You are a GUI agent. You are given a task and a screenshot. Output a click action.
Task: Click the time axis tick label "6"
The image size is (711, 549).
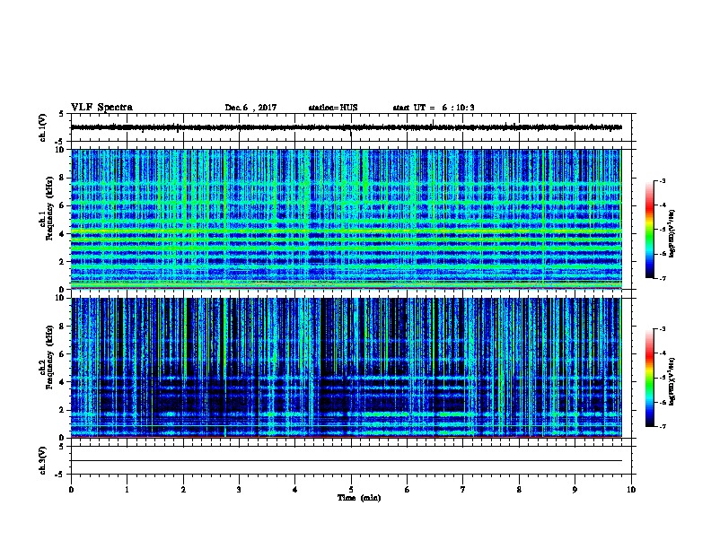[408, 490]
